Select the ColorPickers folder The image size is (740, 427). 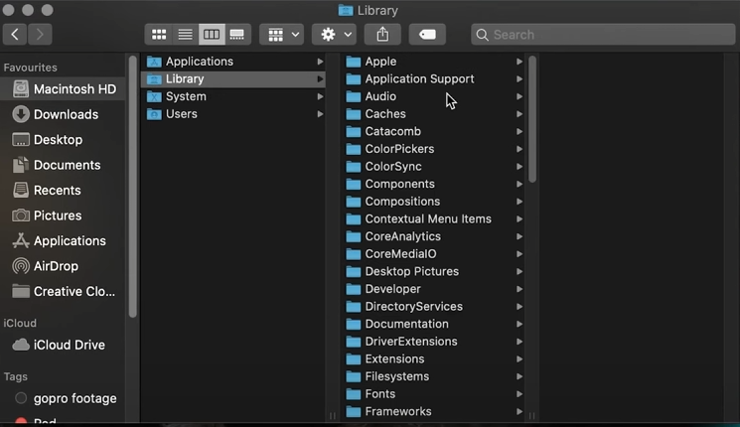[x=433, y=149]
